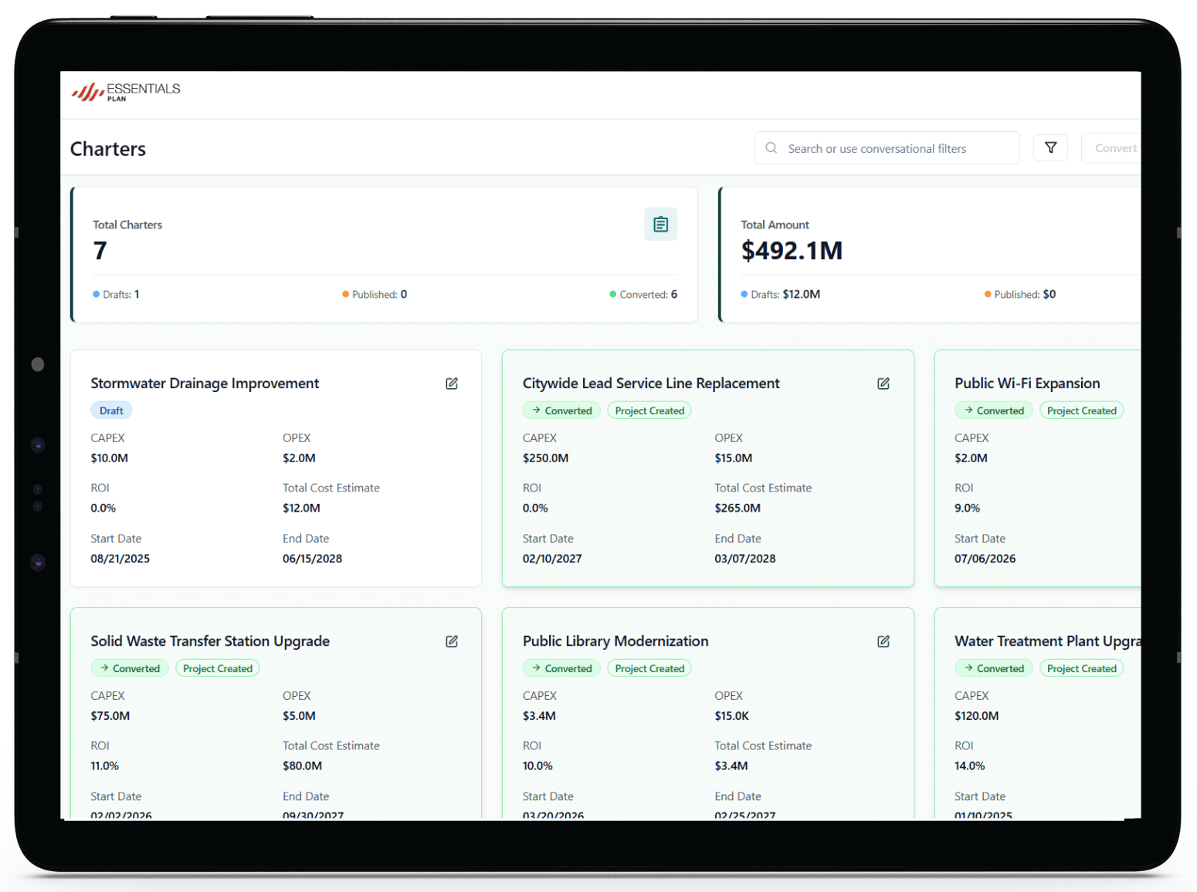Open the Public Wi-Fi Expansion charter card
This screenshot has width=1197, height=892.
coord(1026,383)
